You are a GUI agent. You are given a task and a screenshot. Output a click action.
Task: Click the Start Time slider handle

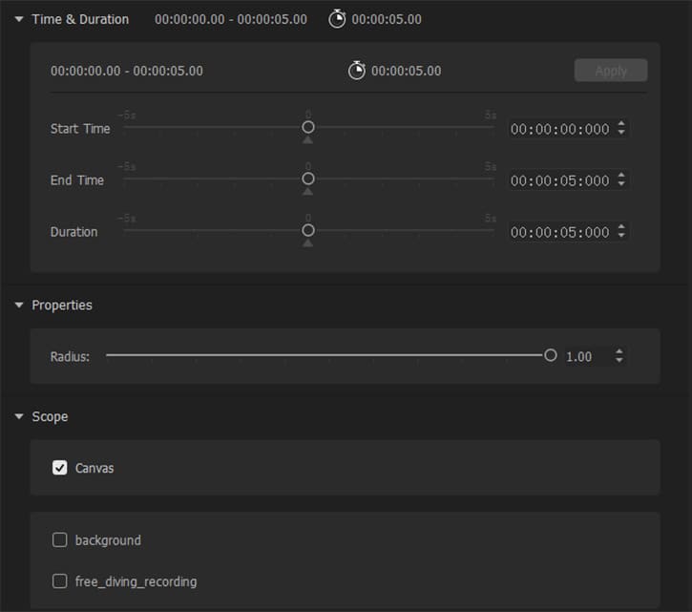tap(308, 127)
